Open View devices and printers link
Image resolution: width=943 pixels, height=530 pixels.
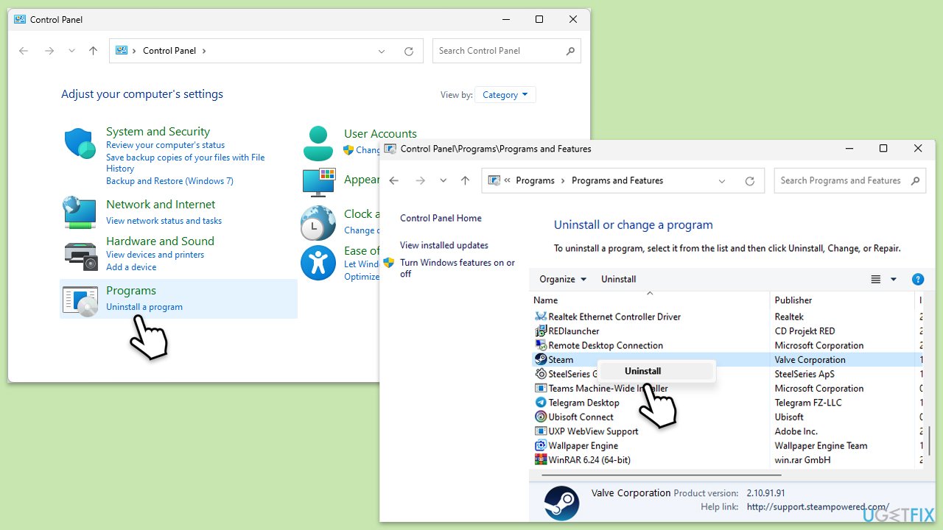(x=155, y=255)
